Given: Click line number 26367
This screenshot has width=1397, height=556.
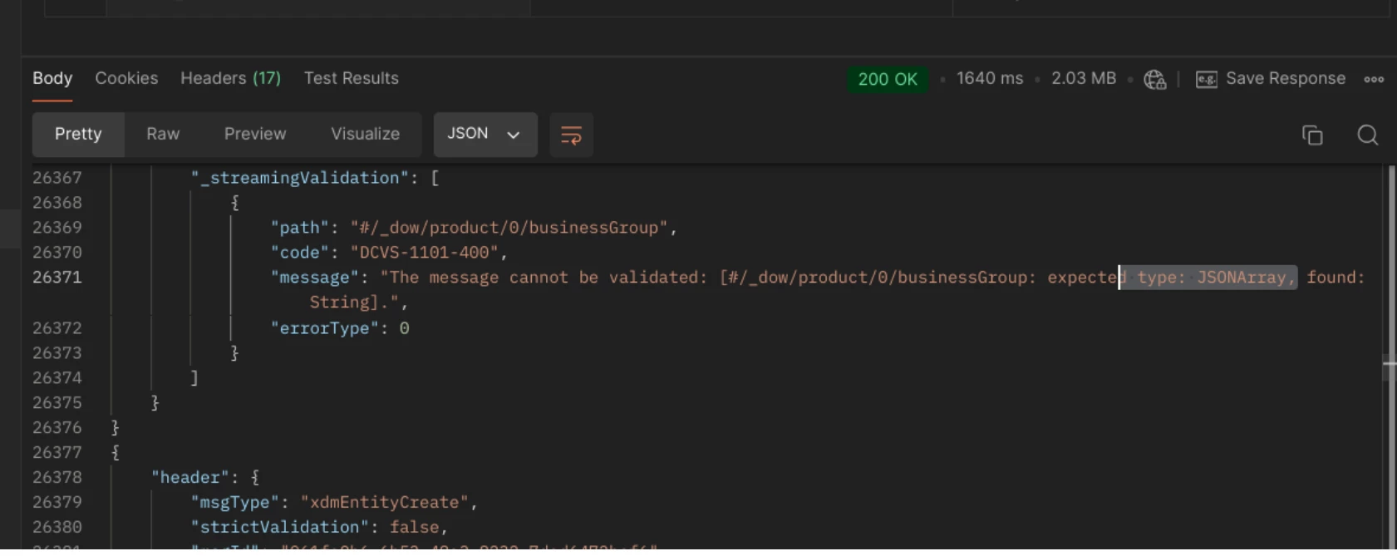Looking at the screenshot, I should coord(57,178).
